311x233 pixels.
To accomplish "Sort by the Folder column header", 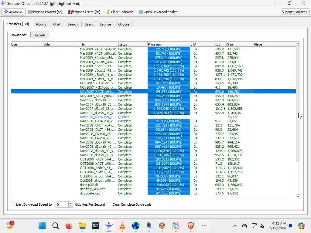I will pos(60,44).
